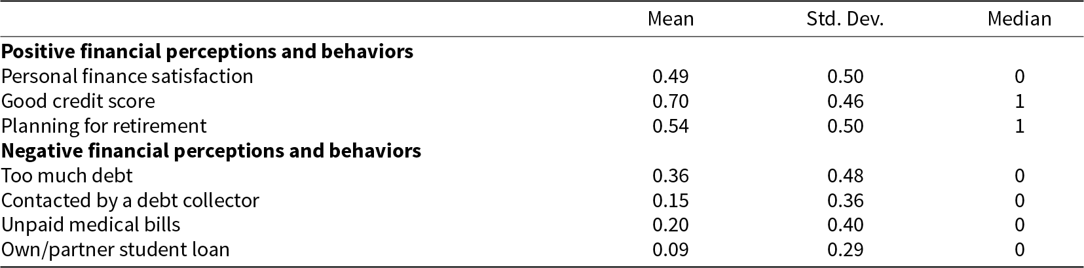1084x268 pixels.
Task: Select the Too much debt row label
Action: click(67, 176)
